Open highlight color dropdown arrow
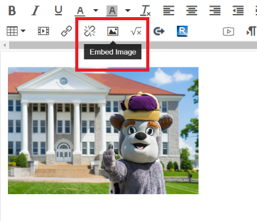Screen dimensions: 257x221 pyautogui.click(x=128, y=10)
